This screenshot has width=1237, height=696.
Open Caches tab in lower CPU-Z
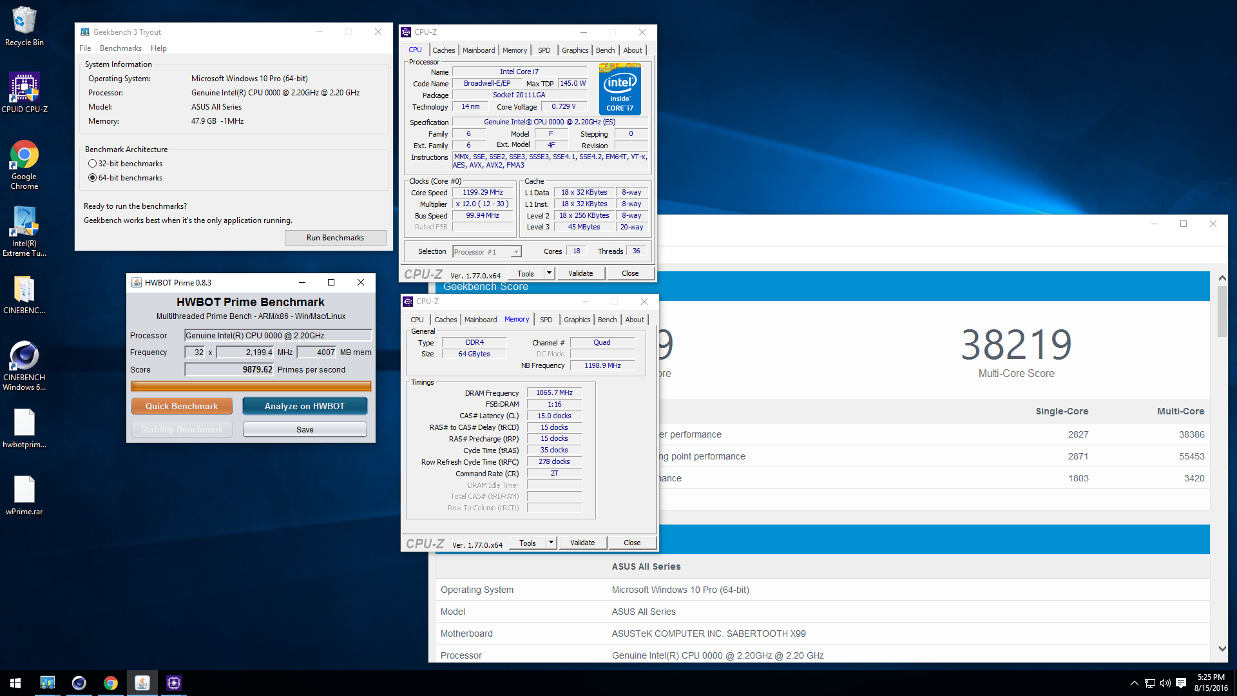[x=445, y=320]
